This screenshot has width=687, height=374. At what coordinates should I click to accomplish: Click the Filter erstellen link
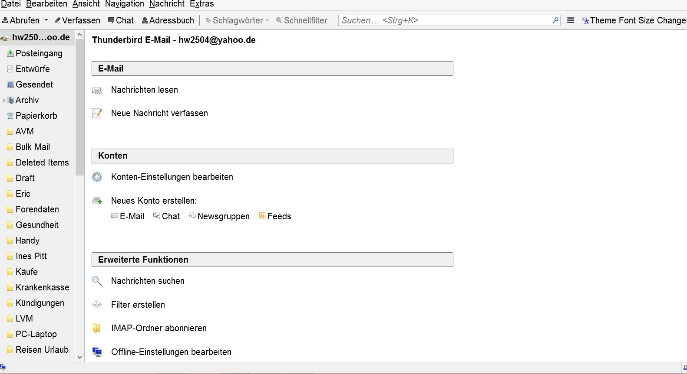click(138, 305)
